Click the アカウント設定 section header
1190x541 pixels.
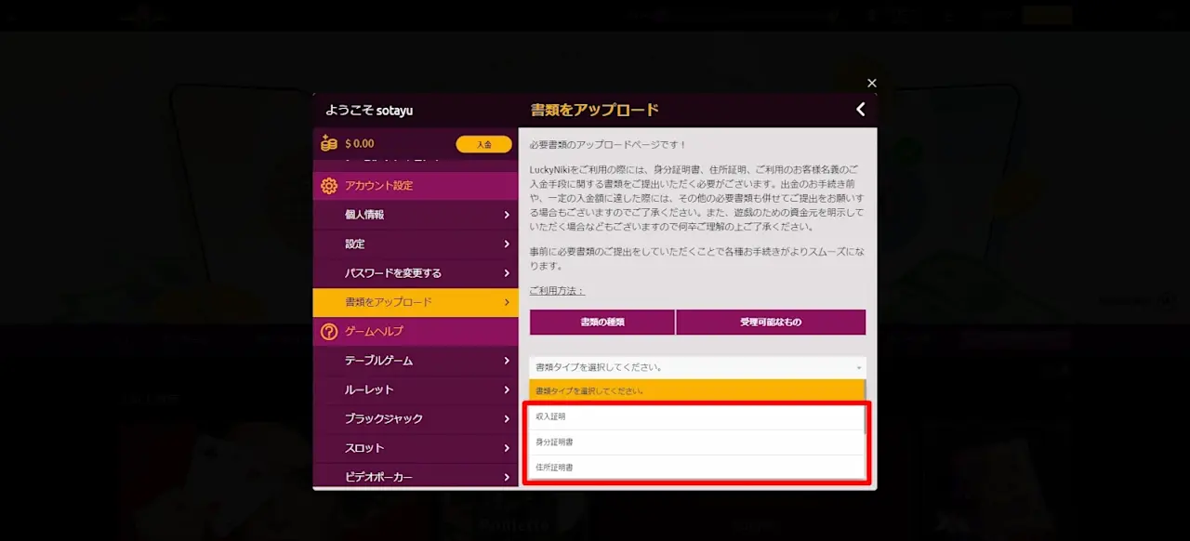point(416,186)
